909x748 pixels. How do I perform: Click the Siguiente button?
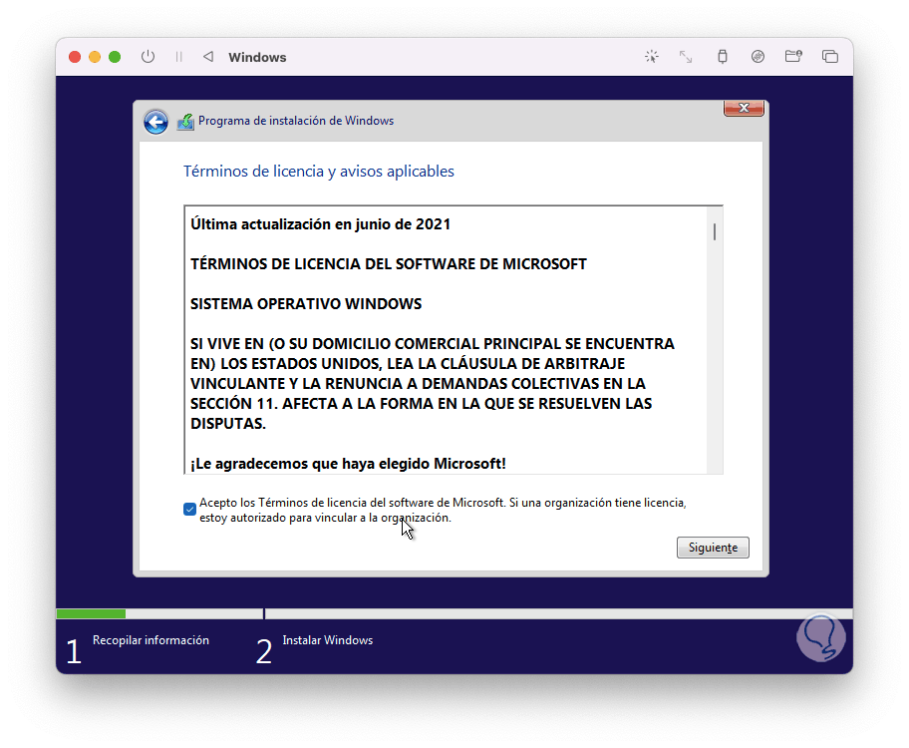713,548
